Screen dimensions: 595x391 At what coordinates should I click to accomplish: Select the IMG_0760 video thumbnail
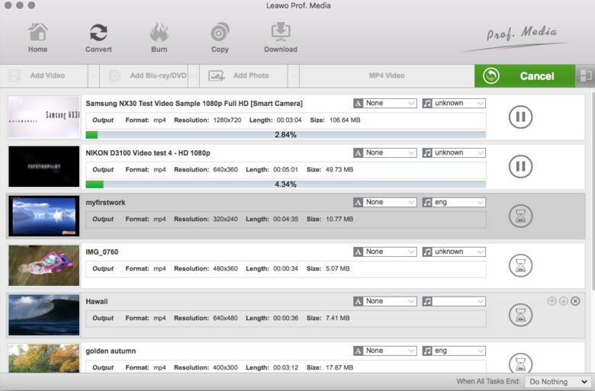(x=44, y=265)
